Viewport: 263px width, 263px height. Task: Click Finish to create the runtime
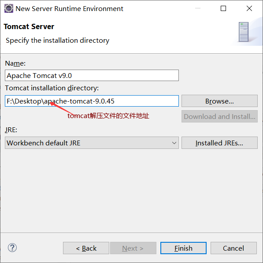183,248
